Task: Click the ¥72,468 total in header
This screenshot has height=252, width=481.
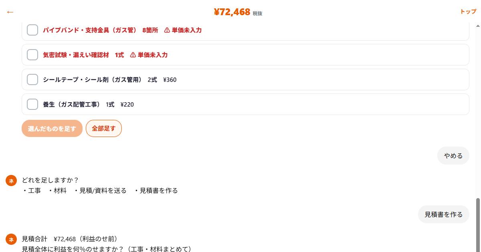Action: pyautogui.click(x=232, y=12)
